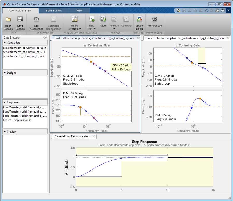Image resolution: width=233 pixels, height=201 pixels.
Task: Click the phase margin marker on az phase plot
Action: (x=81, y=107)
